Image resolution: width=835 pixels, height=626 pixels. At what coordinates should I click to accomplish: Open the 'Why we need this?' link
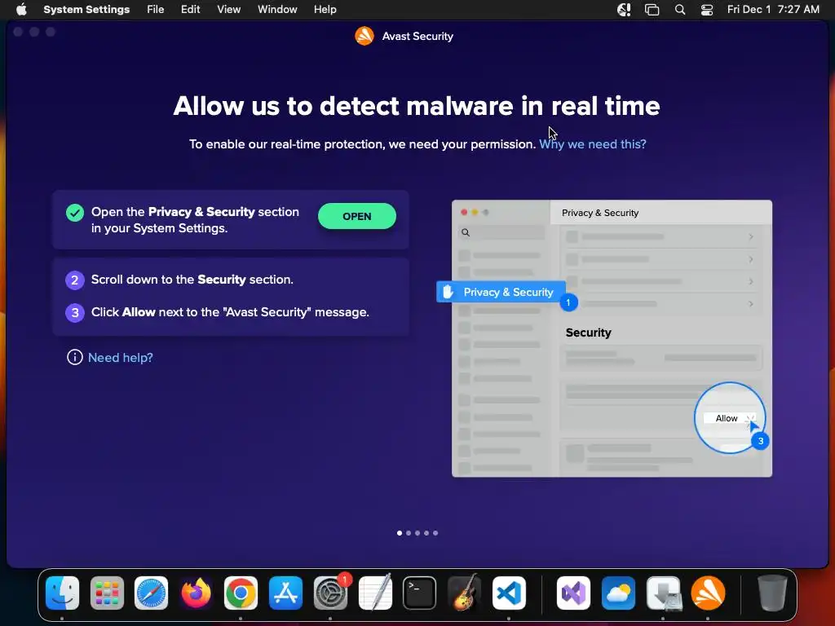pyautogui.click(x=593, y=144)
